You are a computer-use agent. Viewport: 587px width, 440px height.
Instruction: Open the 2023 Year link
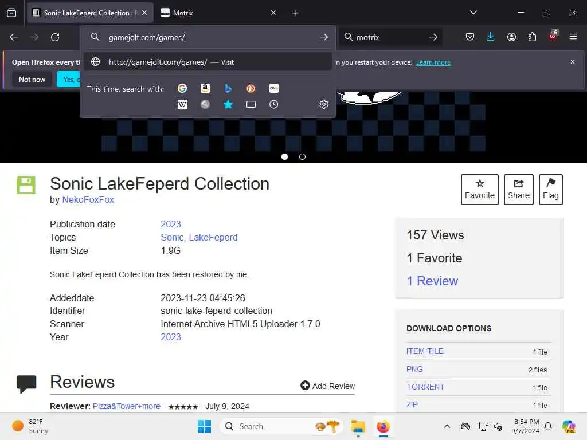tap(171, 337)
